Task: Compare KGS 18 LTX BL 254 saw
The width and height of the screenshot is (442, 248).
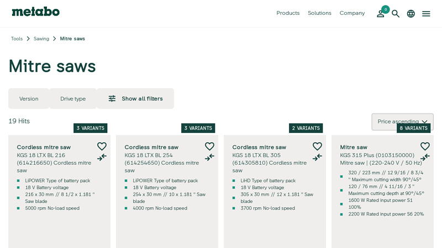Action: click(x=209, y=157)
